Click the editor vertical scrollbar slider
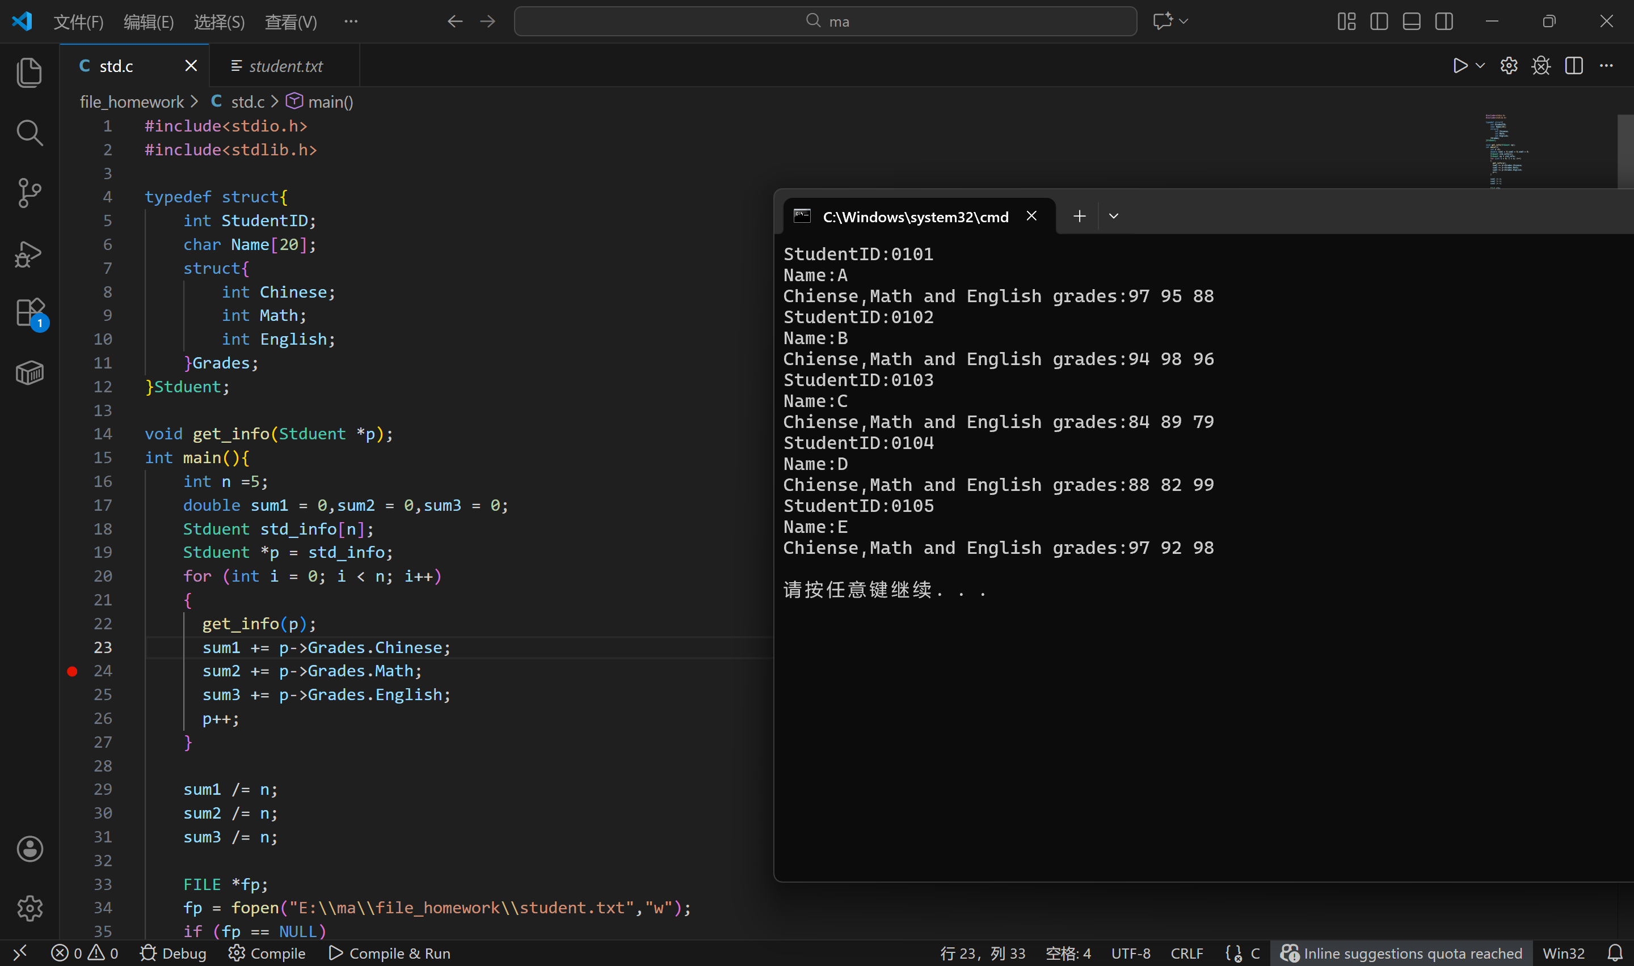The height and width of the screenshot is (966, 1634). (1625, 150)
